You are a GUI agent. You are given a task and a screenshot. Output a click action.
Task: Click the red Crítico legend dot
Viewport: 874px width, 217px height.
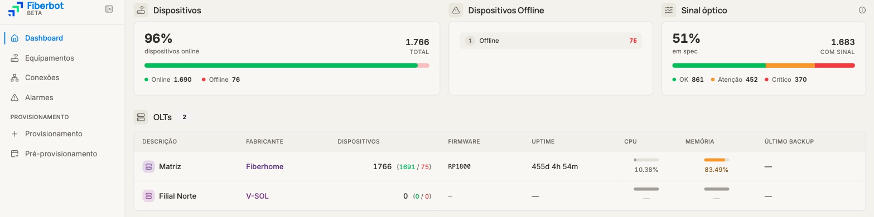[x=767, y=80]
